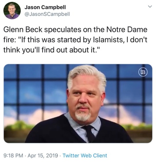Expand tweet actions with the down arrow
156x163 pixels.
point(150,7)
